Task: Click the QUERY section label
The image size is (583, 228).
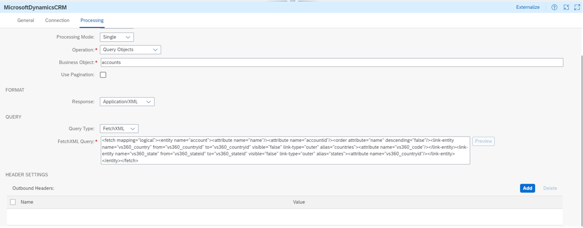Action: coord(13,117)
